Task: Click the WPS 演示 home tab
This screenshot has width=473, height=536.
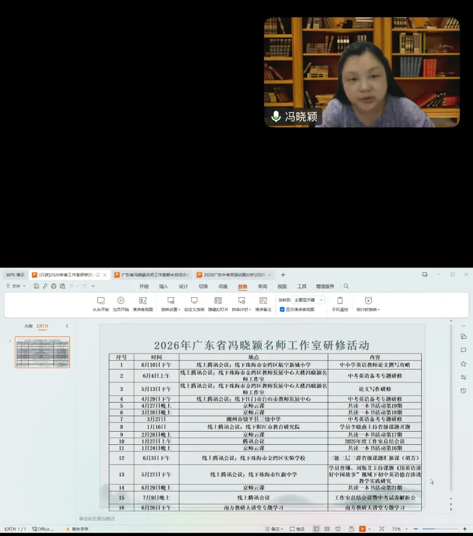Action: click(15, 275)
